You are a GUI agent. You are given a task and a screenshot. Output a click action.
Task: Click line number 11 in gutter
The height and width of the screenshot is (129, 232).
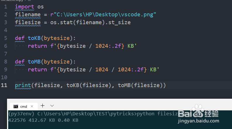4,85
